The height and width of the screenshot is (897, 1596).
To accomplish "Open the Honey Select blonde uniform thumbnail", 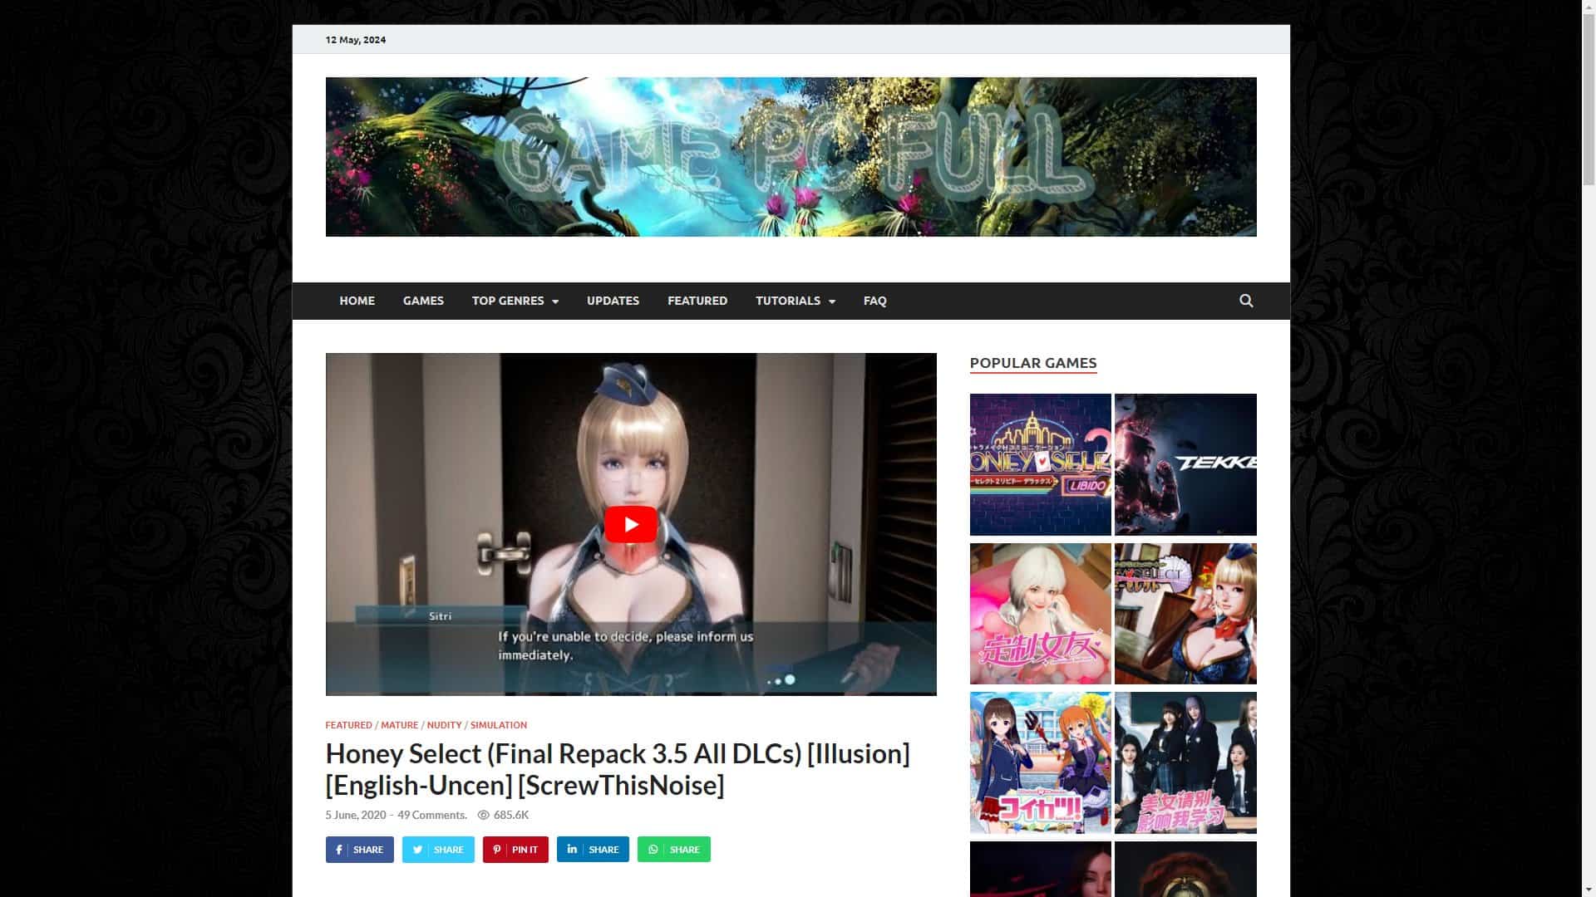I will point(1185,614).
